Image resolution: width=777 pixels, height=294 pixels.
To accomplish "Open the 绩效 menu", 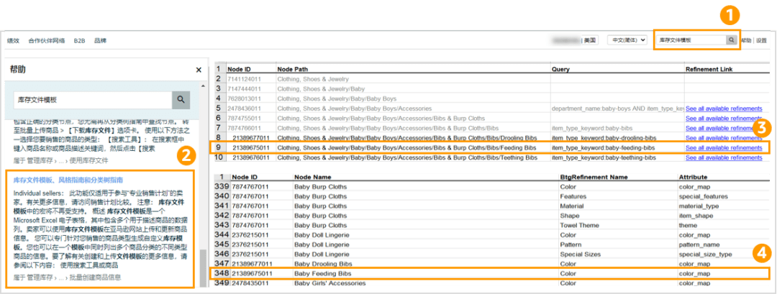I will tap(14, 41).
